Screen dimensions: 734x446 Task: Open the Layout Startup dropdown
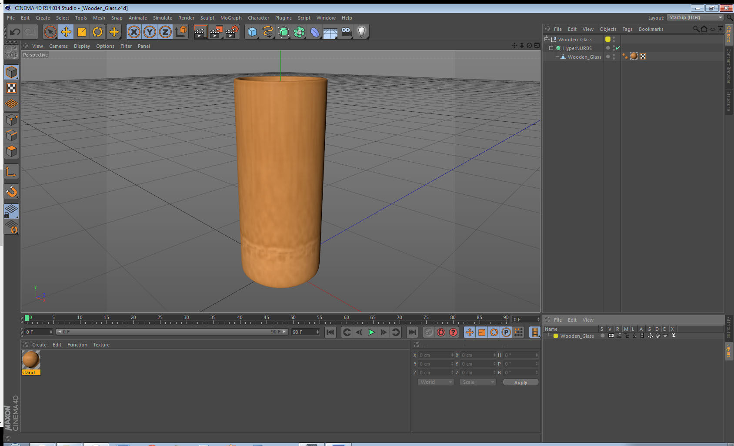[x=695, y=17]
